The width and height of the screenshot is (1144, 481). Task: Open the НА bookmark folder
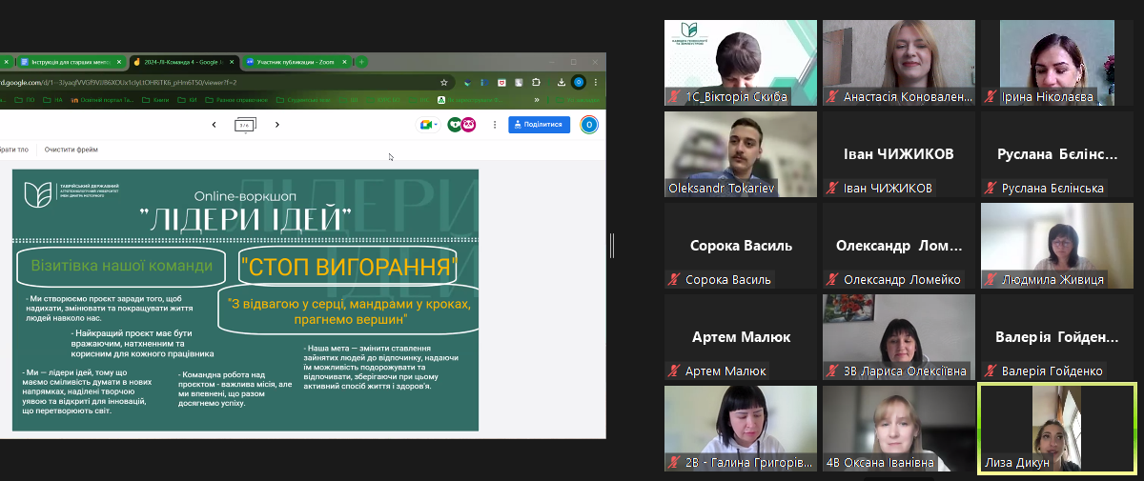coord(52,100)
